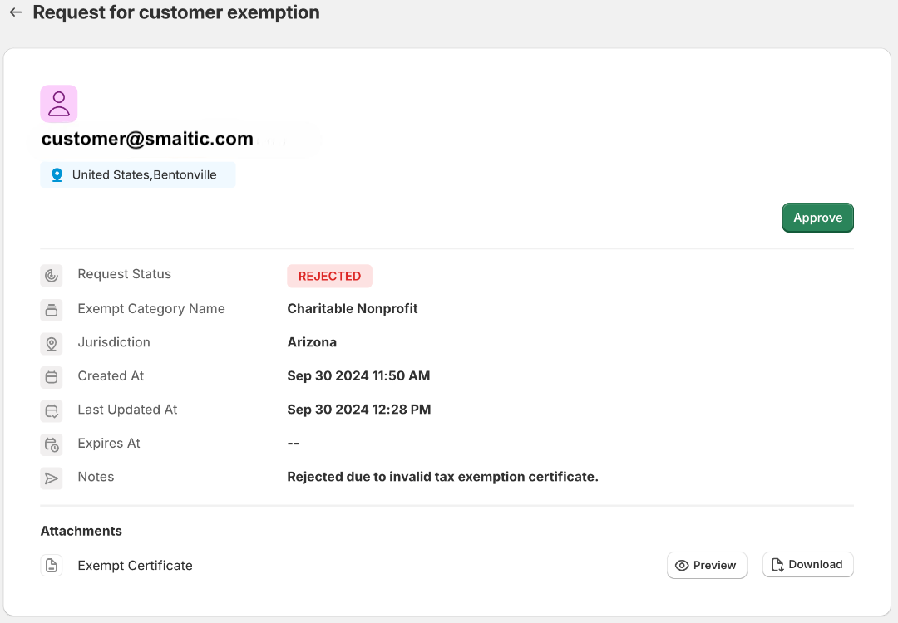Click the Jurisdiction map pin icon
This screenshot has width=898, height=623.
(x=52, y=343)
